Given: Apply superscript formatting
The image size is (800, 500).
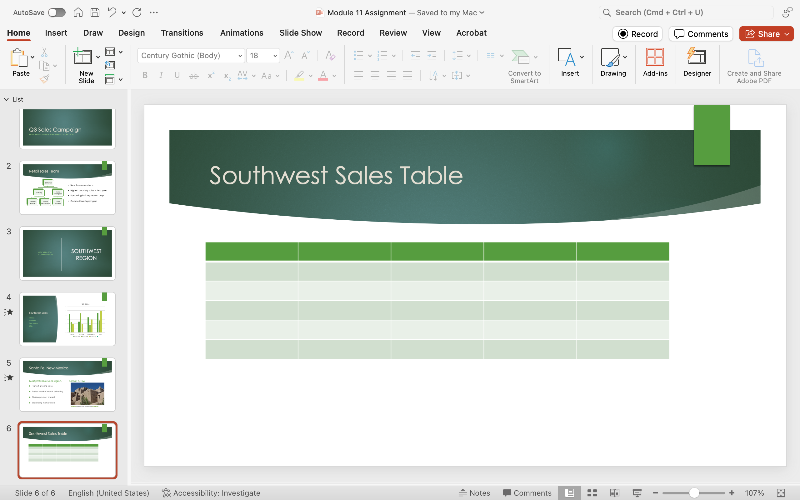Looking at the screenshot, I should tap(211, 75).
